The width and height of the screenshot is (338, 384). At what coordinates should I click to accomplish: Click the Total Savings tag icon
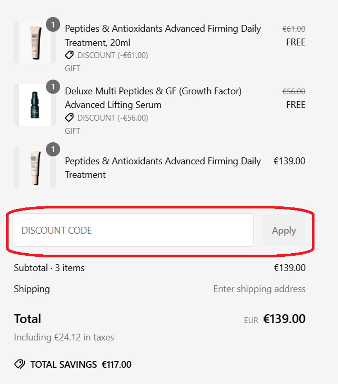click(20, 364)
